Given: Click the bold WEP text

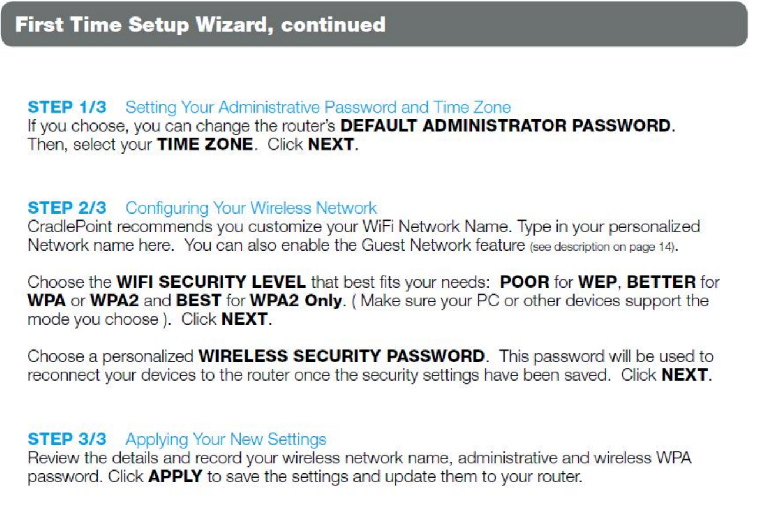Looking at the screenshot, I should 599,282.
